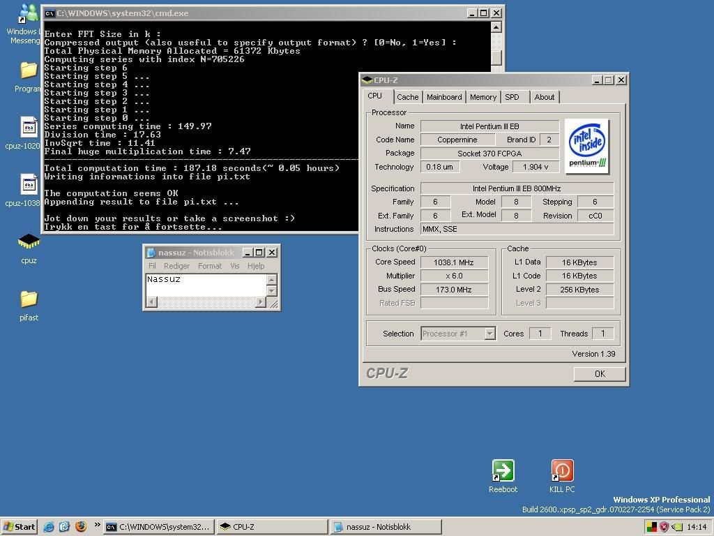Image resolution: width=714 pixels, height=536 pixels.
Task: Click the KILL PC shortcut icon
Action: pos(563,470)
